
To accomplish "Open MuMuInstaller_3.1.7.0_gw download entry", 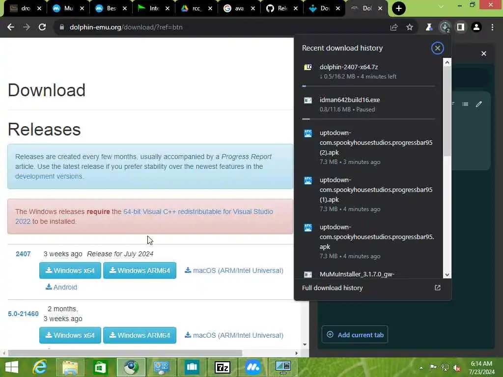I will pyautogui.click(x=368, y=274).
